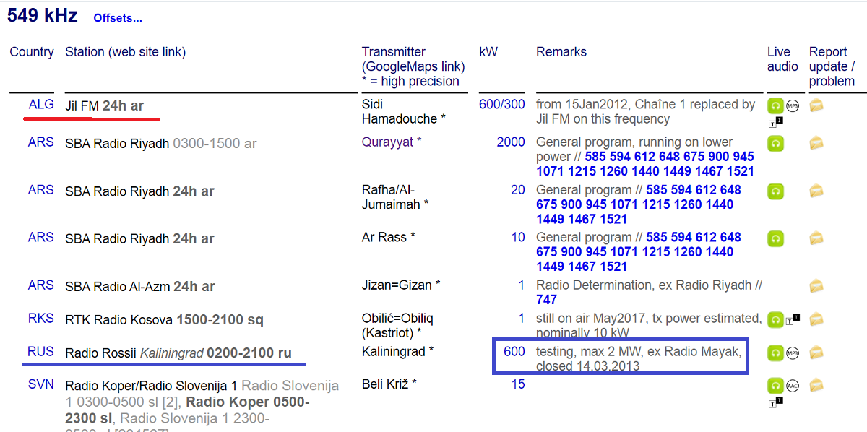Click 2000 kW value for Qurayyat
Viewport: 867px width, 432px height.
tap(511, 142)
